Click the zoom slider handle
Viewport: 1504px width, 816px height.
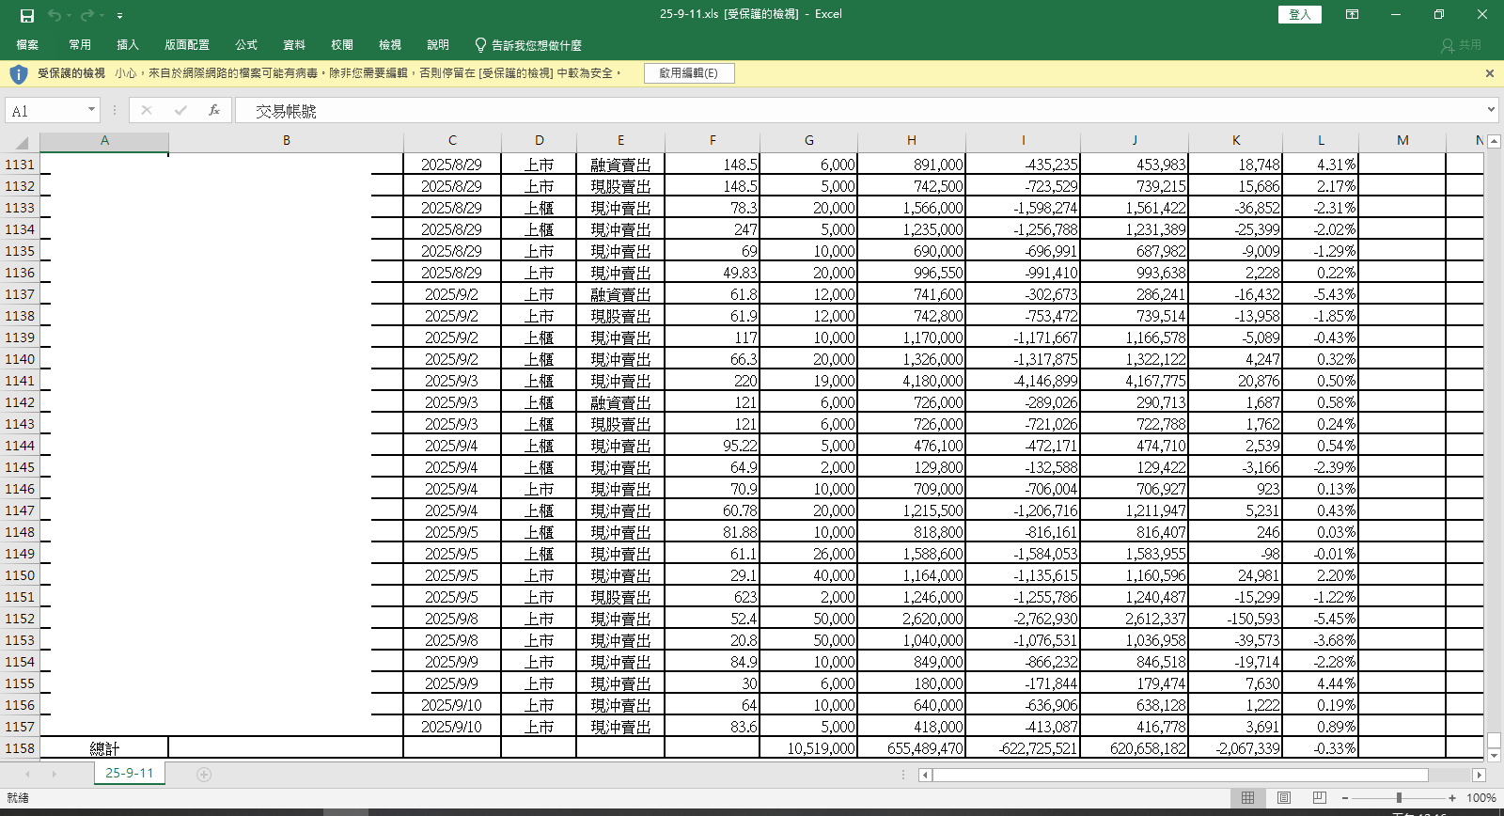[x=1399, y=797]
